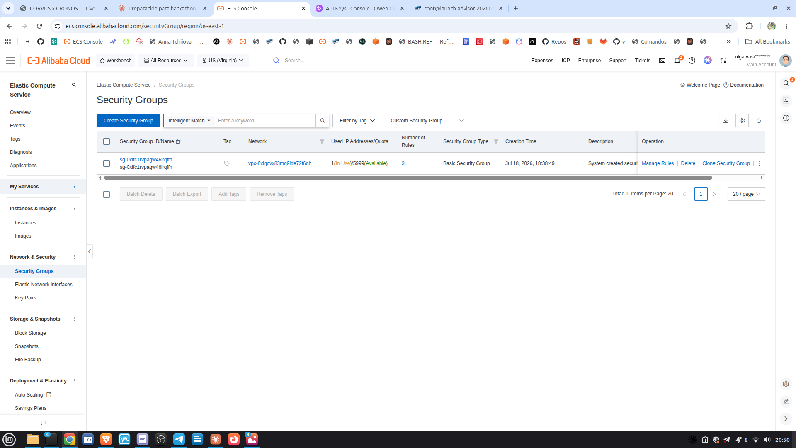
Task: Open the notifications bell
Action: 677,61
